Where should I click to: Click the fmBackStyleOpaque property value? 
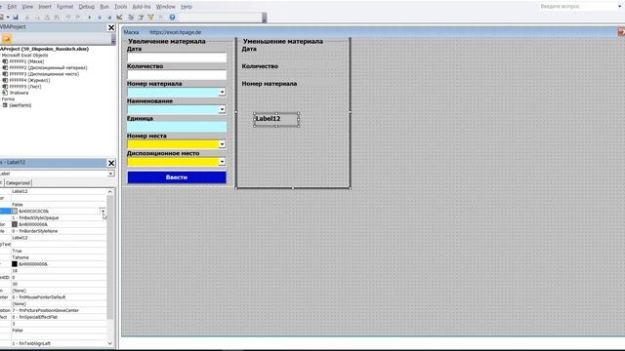click(x=59, y=217)
